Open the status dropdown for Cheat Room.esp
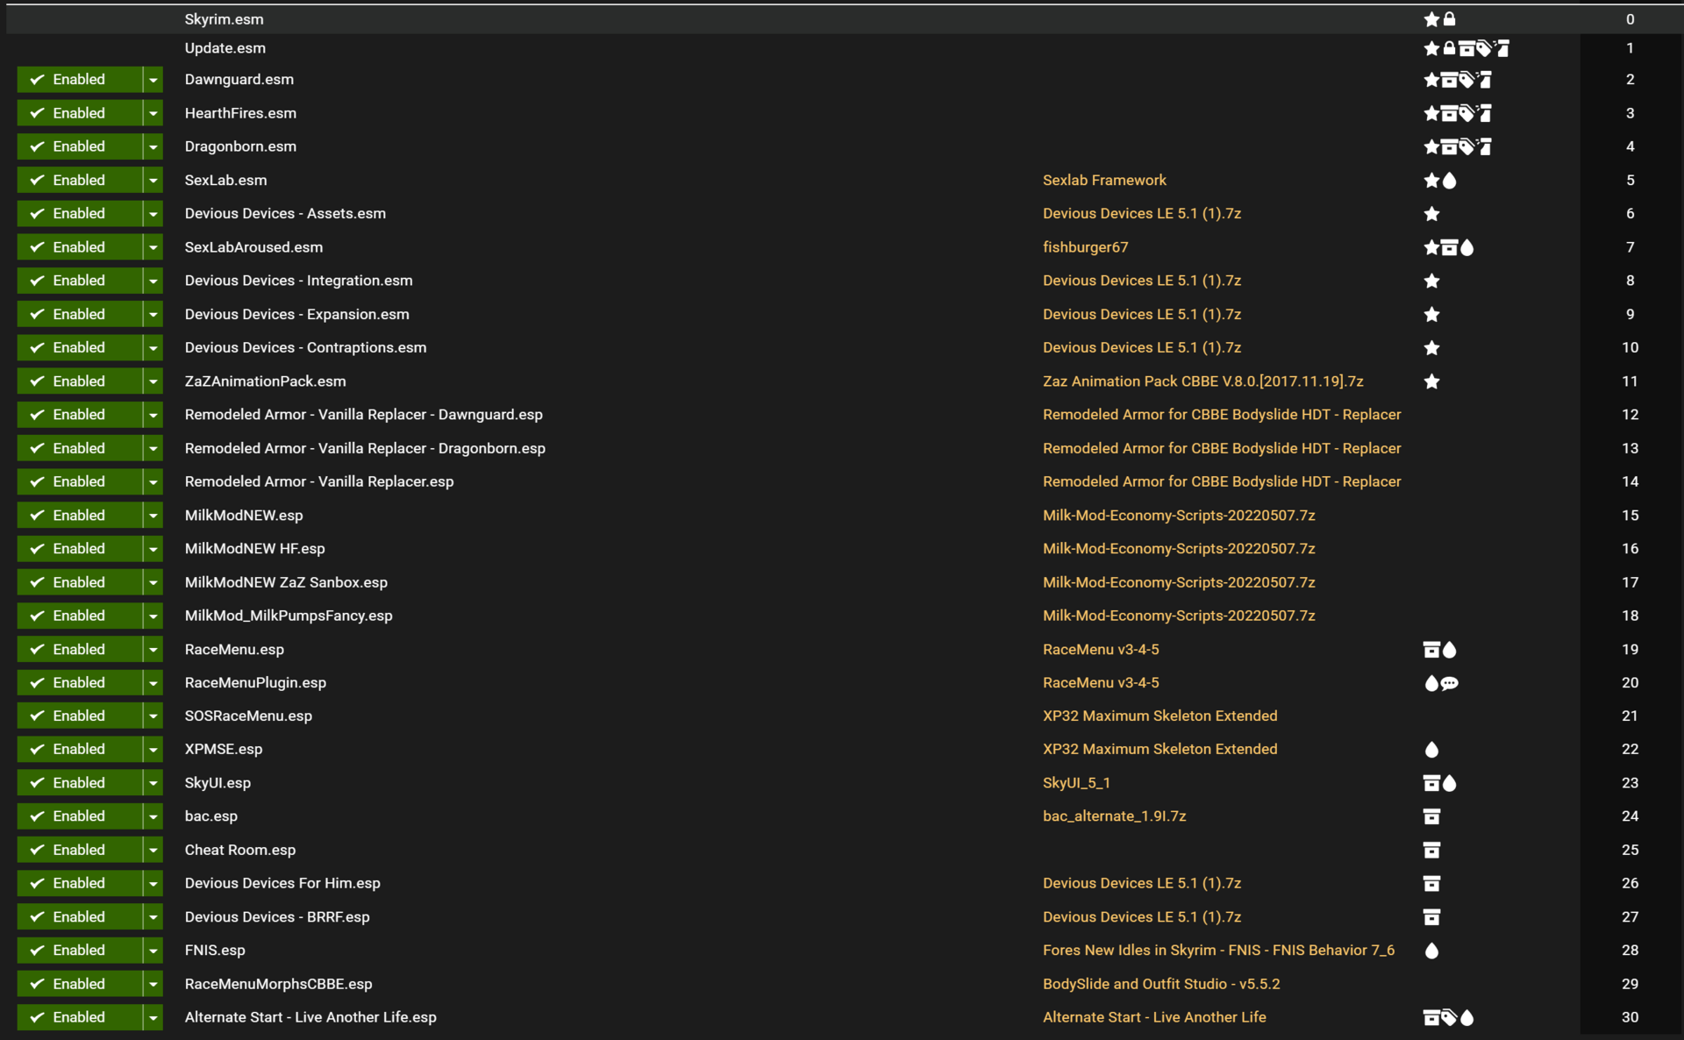 pos(153,851)
